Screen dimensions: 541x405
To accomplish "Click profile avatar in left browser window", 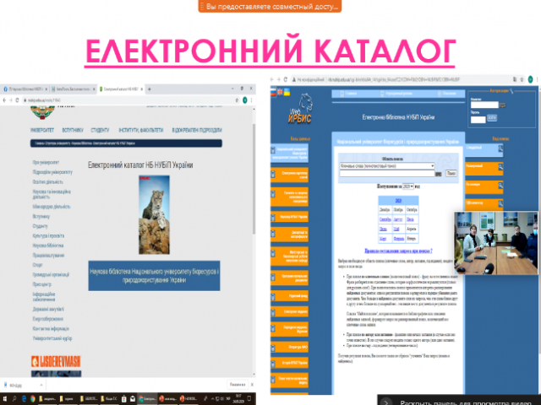I will pos(244,100).
